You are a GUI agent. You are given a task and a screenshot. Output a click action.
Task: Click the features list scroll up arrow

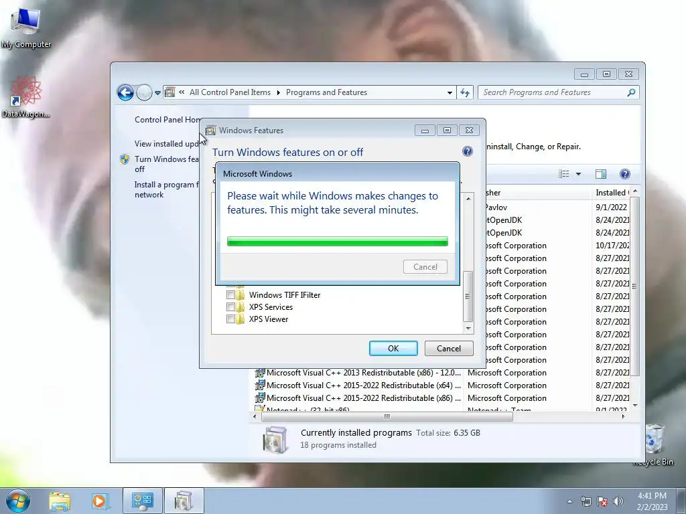coord(468,199)
